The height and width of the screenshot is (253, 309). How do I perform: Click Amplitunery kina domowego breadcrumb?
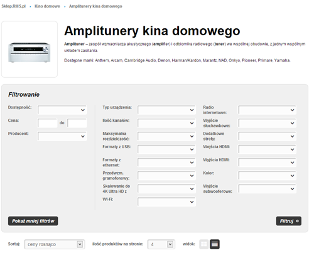tap(95, 6)
